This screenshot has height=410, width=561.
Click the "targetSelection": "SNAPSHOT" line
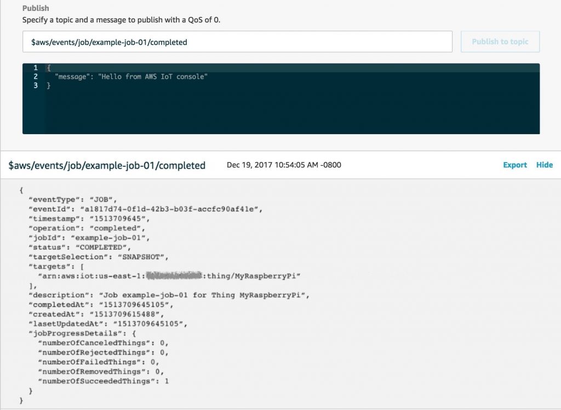(99, 257)
